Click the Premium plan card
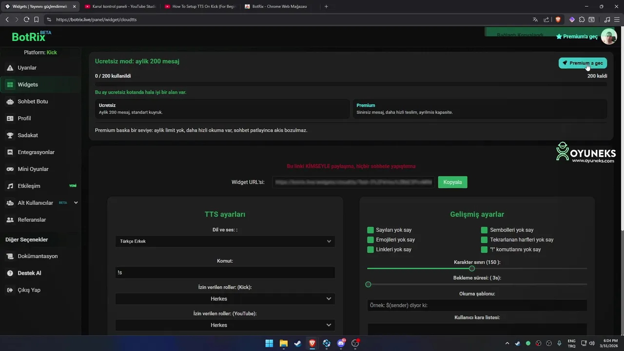 480,109
